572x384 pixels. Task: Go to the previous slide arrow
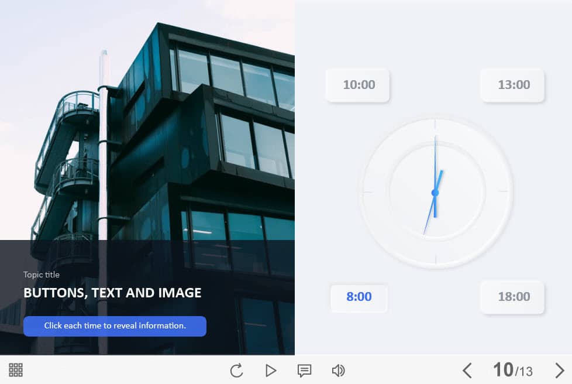(x=467, y=370)
